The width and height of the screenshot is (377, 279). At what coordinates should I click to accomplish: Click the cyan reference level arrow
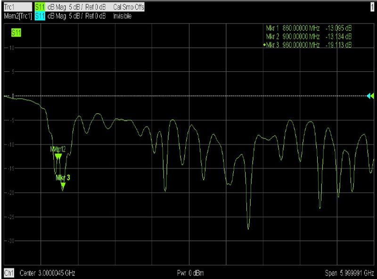369,96
